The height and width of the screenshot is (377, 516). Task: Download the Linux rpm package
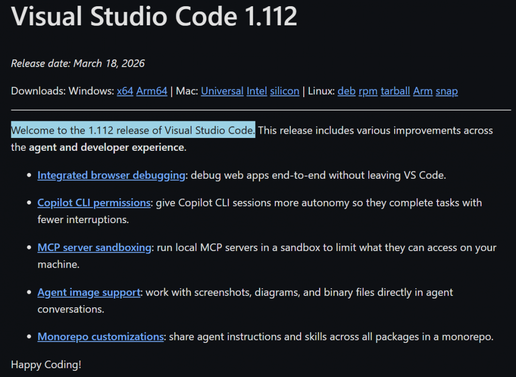368,91
